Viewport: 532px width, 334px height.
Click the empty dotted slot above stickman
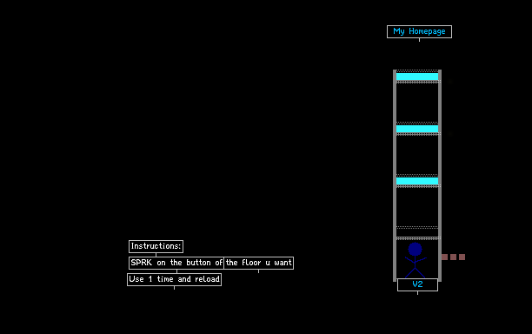coord(417,232)
